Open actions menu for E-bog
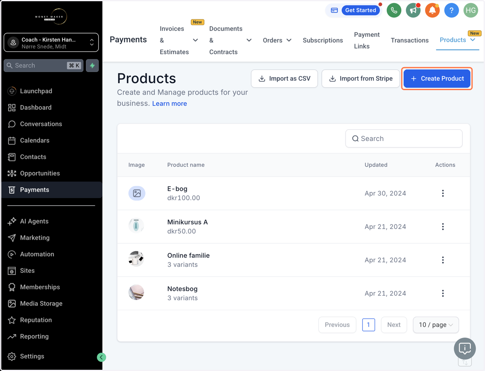 443,193
